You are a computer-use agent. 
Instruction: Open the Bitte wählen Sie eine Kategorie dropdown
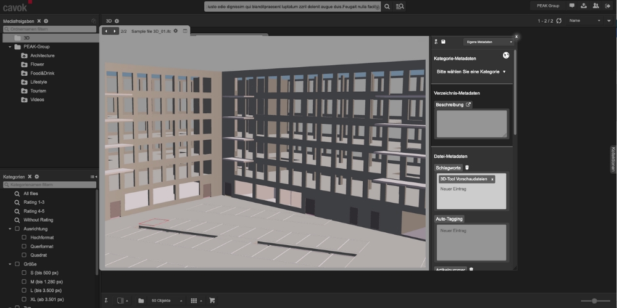[471, 72]
